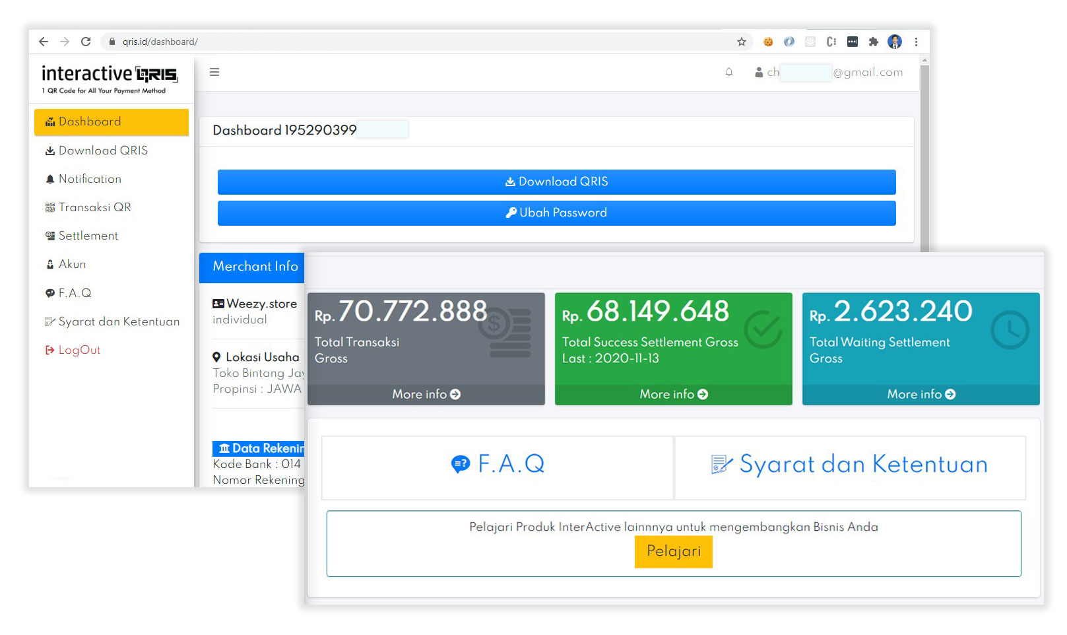Click the blue Download QRIS button

(x=557, y=182)
